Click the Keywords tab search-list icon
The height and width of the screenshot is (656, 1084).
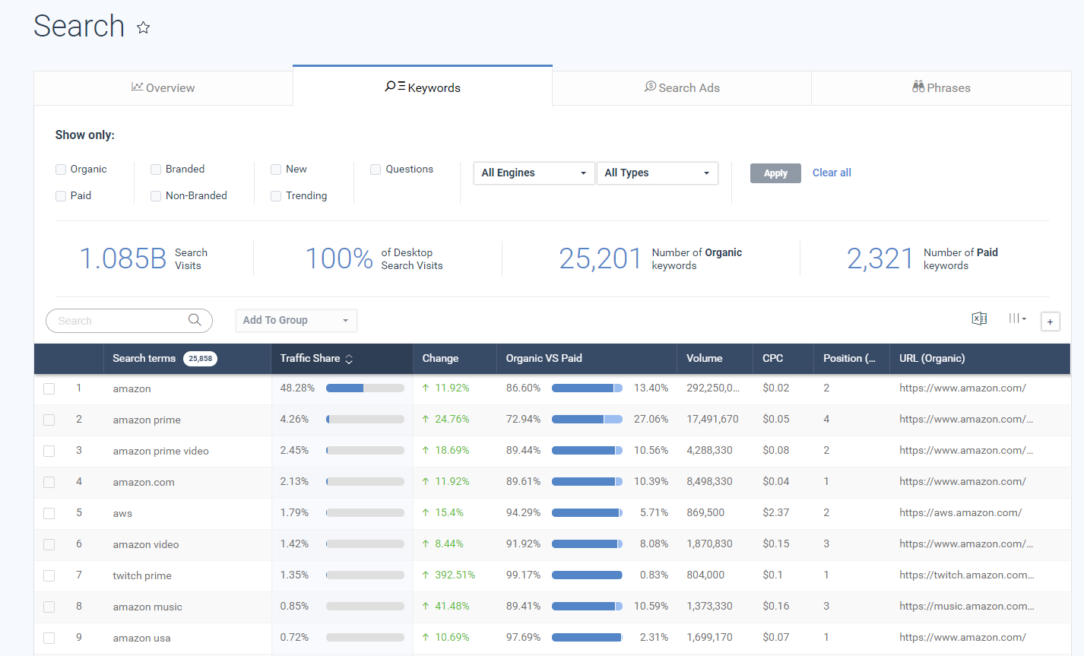[x=395, y=87]
